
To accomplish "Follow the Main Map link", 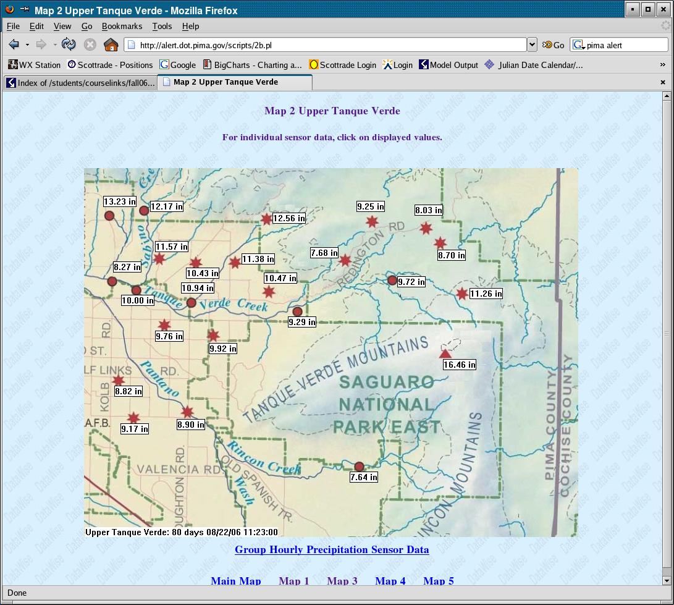I will (236, 581).
